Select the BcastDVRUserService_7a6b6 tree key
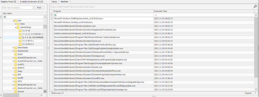 tap(30, 61)
